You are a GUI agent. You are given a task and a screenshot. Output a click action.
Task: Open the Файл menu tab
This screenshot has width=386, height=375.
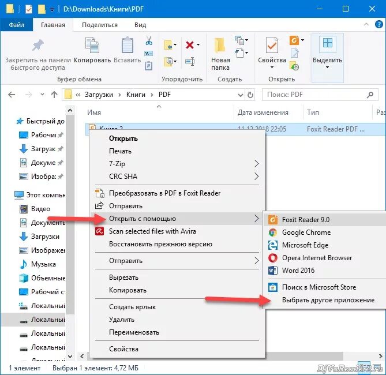point(17,25)
